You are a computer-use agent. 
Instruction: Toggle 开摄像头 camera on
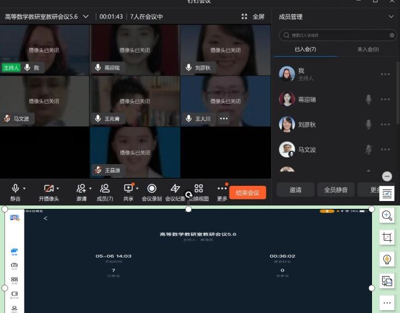[x=48, y=189]
